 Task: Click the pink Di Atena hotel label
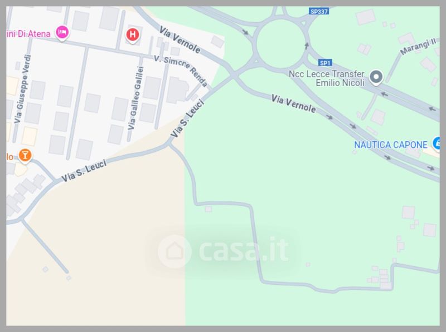[28, 34]
